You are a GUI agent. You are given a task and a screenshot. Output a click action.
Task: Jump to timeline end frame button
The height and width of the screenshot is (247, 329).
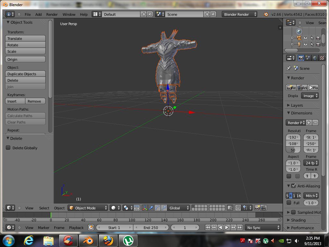(240, 227)
